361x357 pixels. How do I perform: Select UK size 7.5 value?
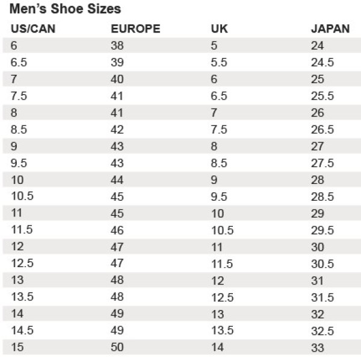(x=219, y=130)
